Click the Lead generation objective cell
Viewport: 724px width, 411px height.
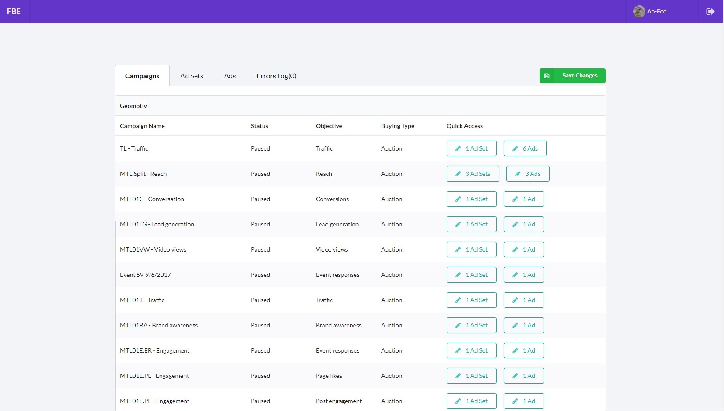pos(337,224)
